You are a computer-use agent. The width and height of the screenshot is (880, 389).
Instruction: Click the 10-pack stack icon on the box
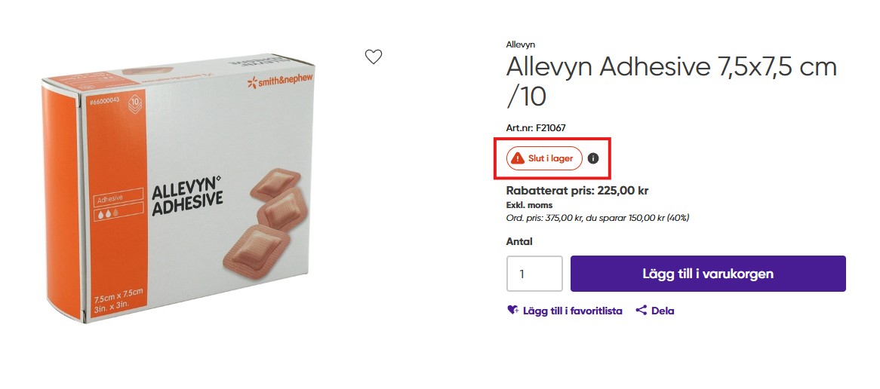coord(136,104)
